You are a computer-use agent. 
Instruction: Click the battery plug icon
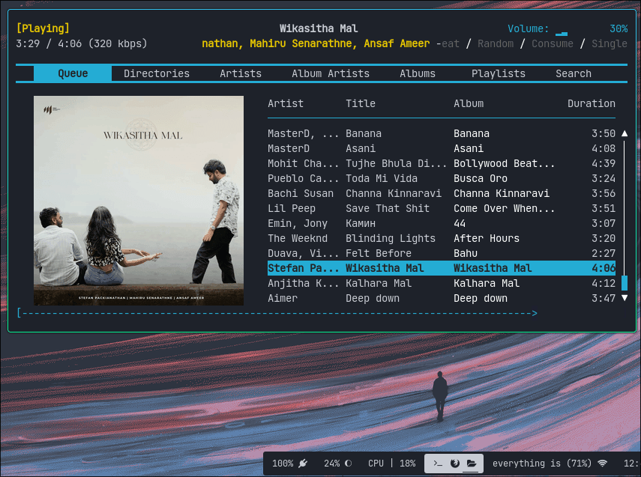point(302,464)
